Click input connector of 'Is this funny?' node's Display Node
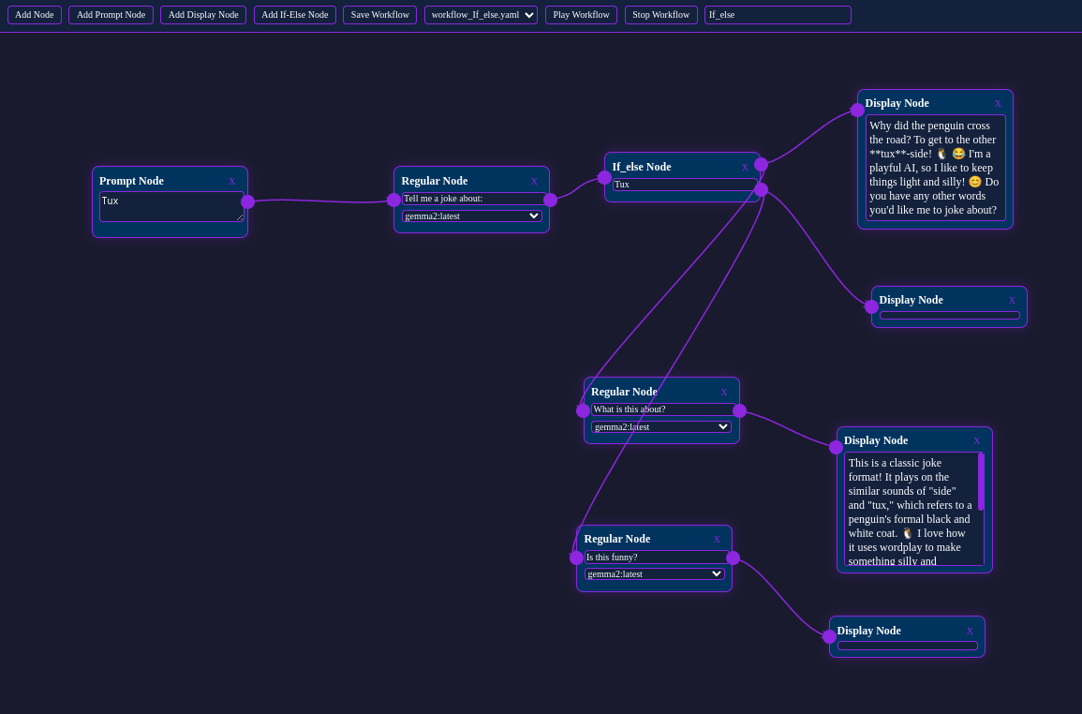The image size is (1082, 714). pos(829,636)
